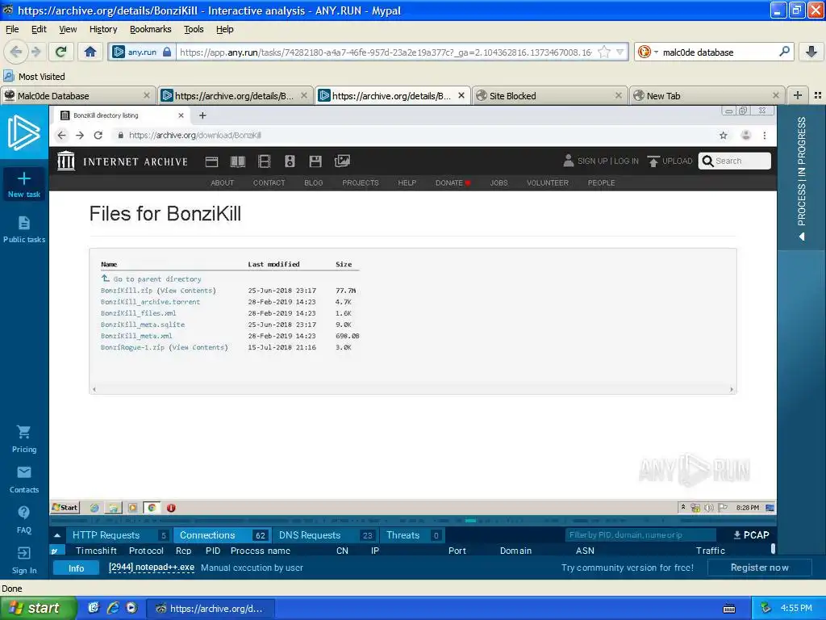The width and height of the screenshot is (826, 620).
Task: Switch to the New Tab tab
Action: point(707,95)
